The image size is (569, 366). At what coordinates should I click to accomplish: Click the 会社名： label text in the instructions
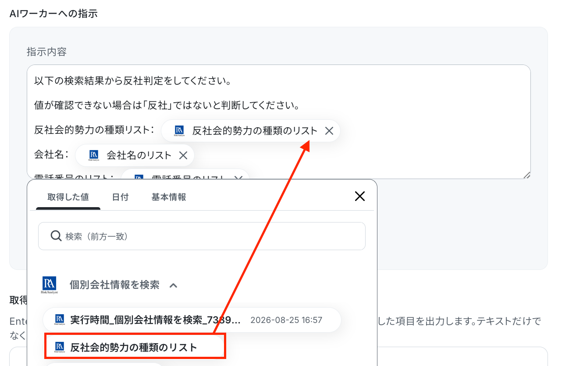coord(52,155)
